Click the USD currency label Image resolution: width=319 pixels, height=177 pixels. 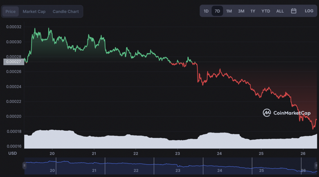(13, 153)
